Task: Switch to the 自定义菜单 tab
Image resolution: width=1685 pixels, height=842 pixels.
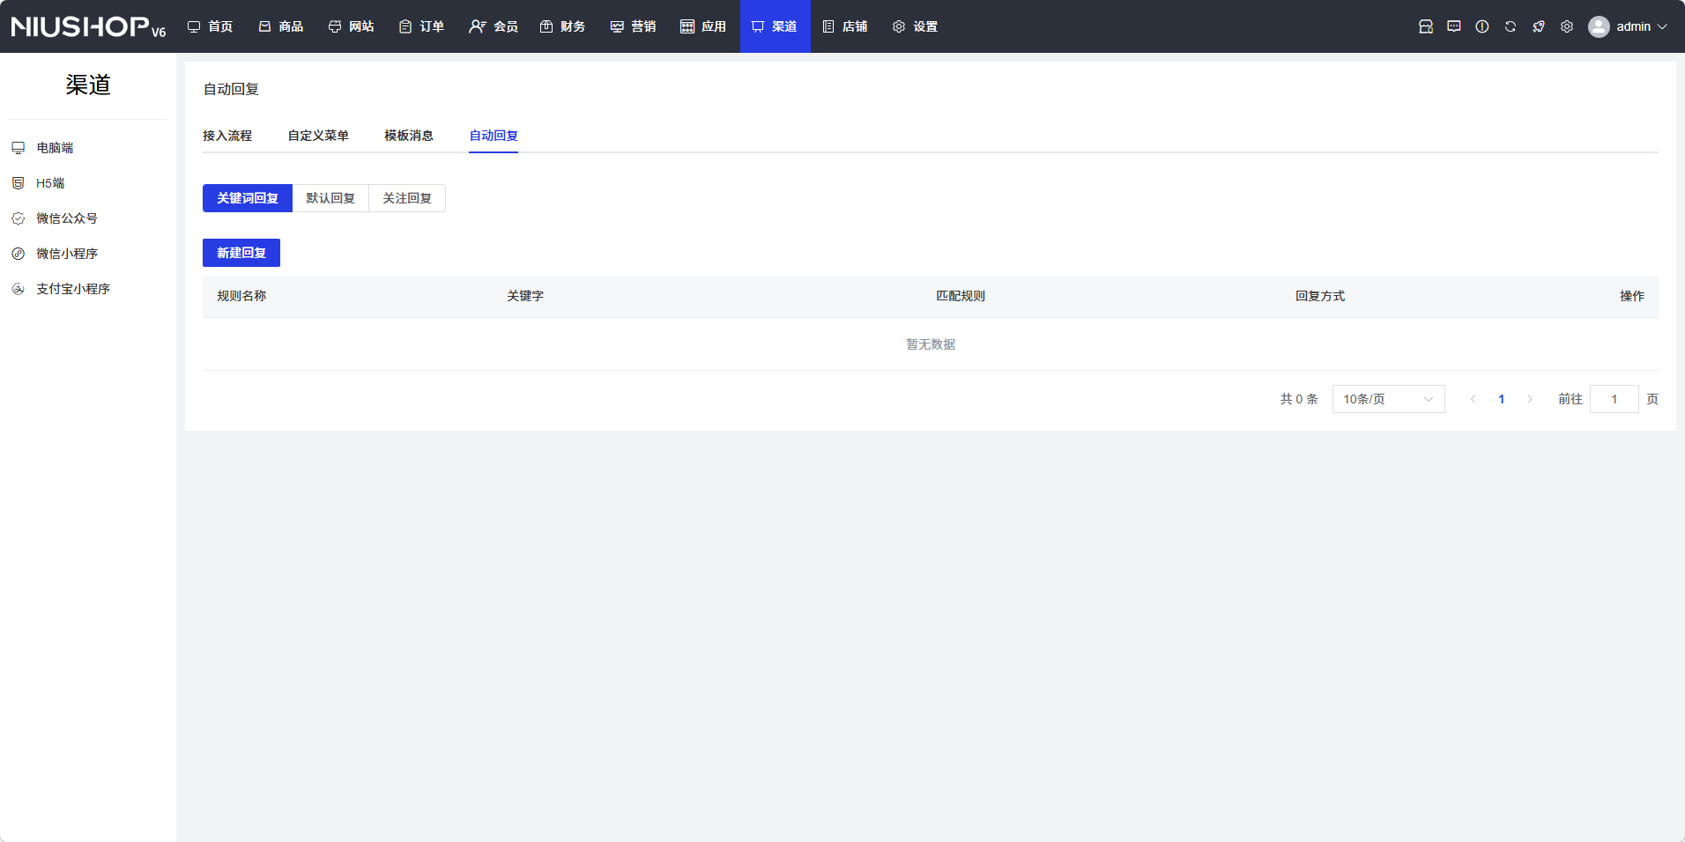Action: [318, 136]
